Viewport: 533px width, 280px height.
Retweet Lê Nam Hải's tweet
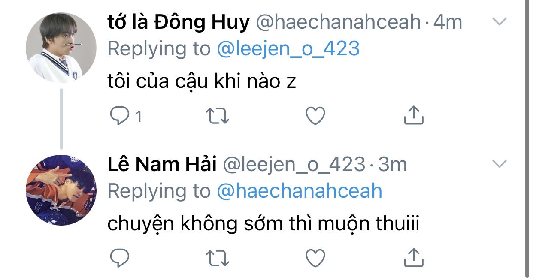[218, 257]
